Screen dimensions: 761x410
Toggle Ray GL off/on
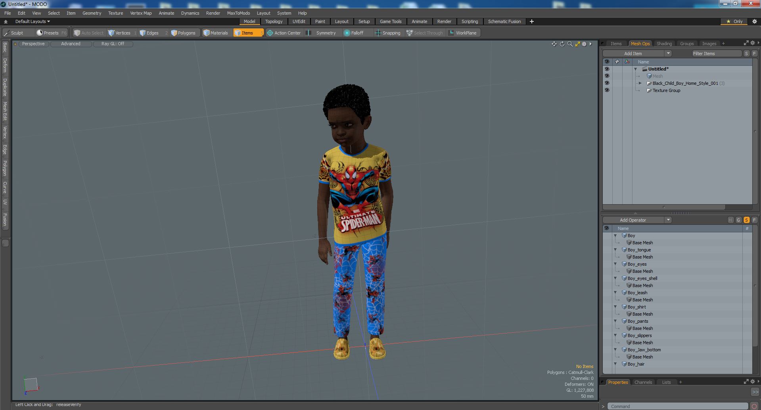[x=113, y=44]
